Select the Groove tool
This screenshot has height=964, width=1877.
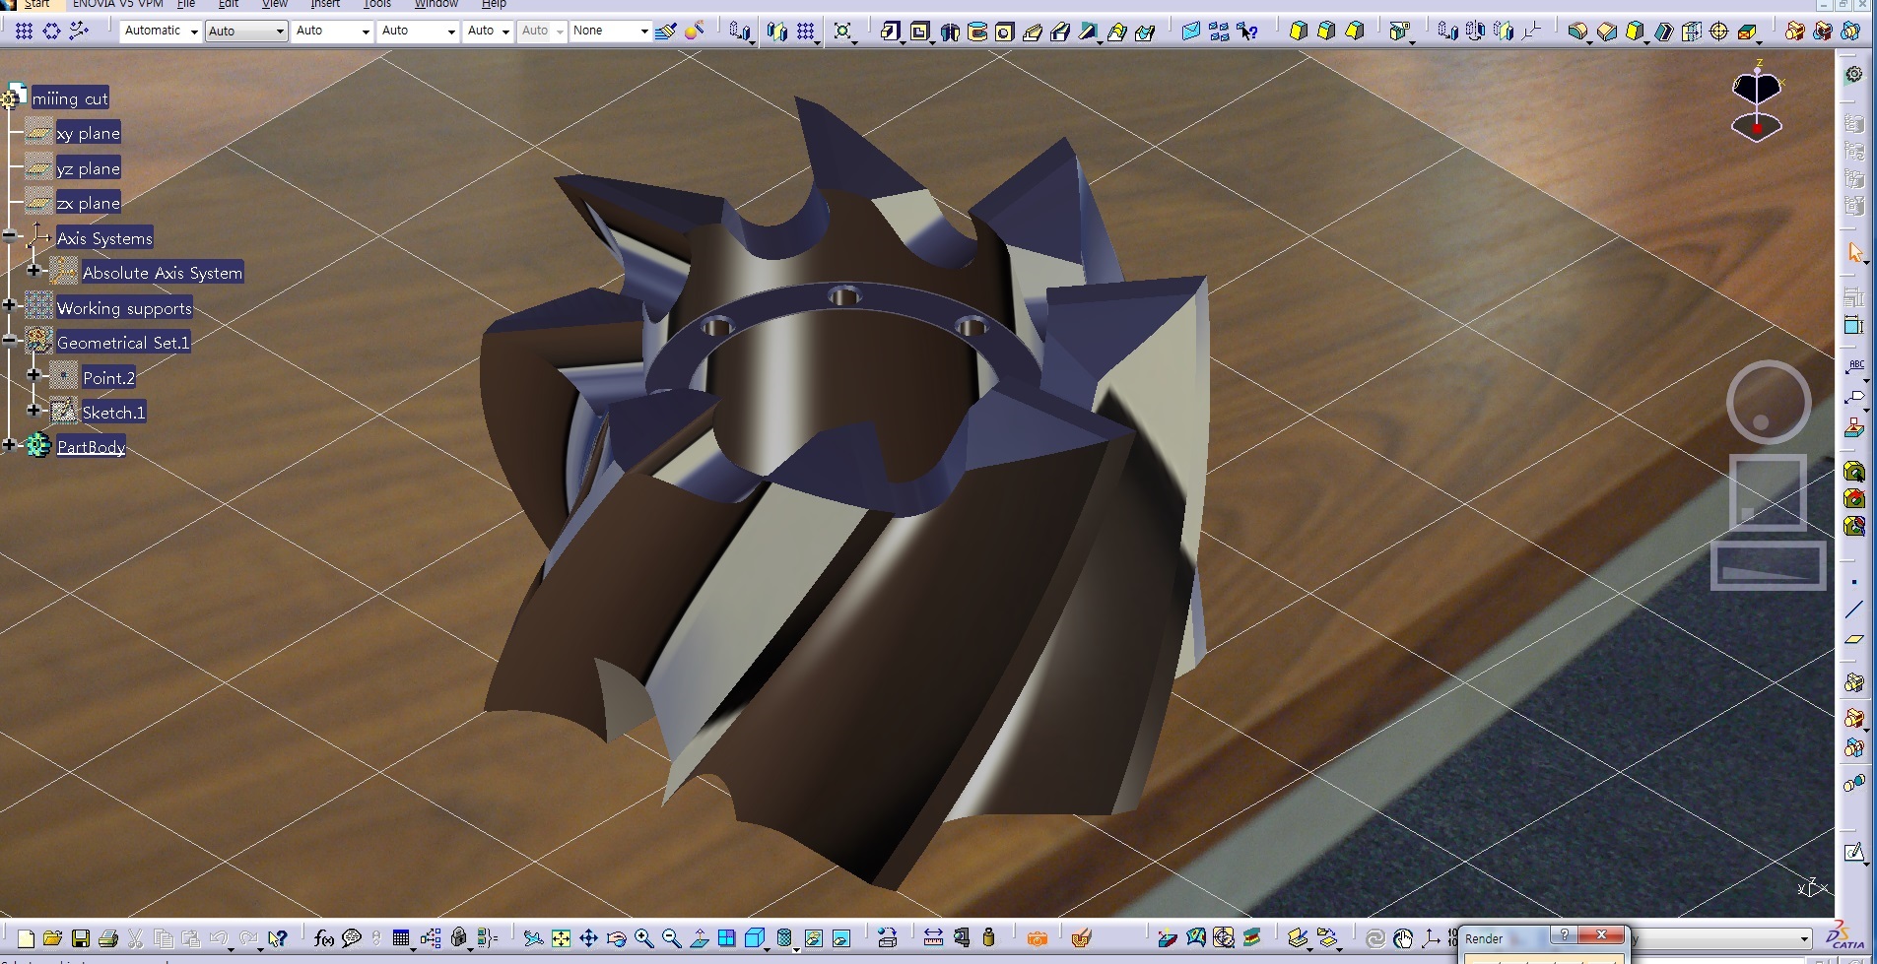977,32
